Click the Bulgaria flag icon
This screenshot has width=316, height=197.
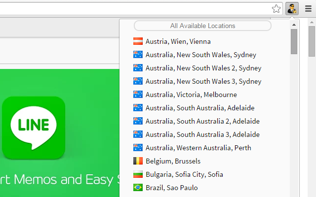click(x=138, y=174)
